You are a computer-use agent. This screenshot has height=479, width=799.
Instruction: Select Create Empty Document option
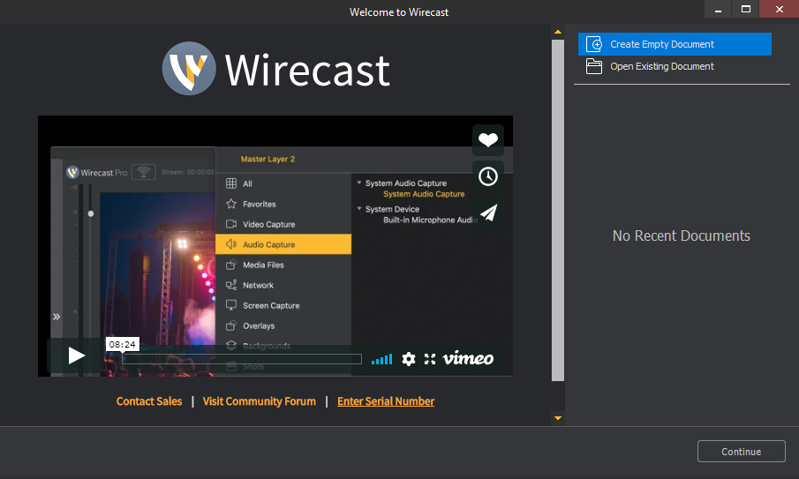pyautogui.click(x=675, y=44)
